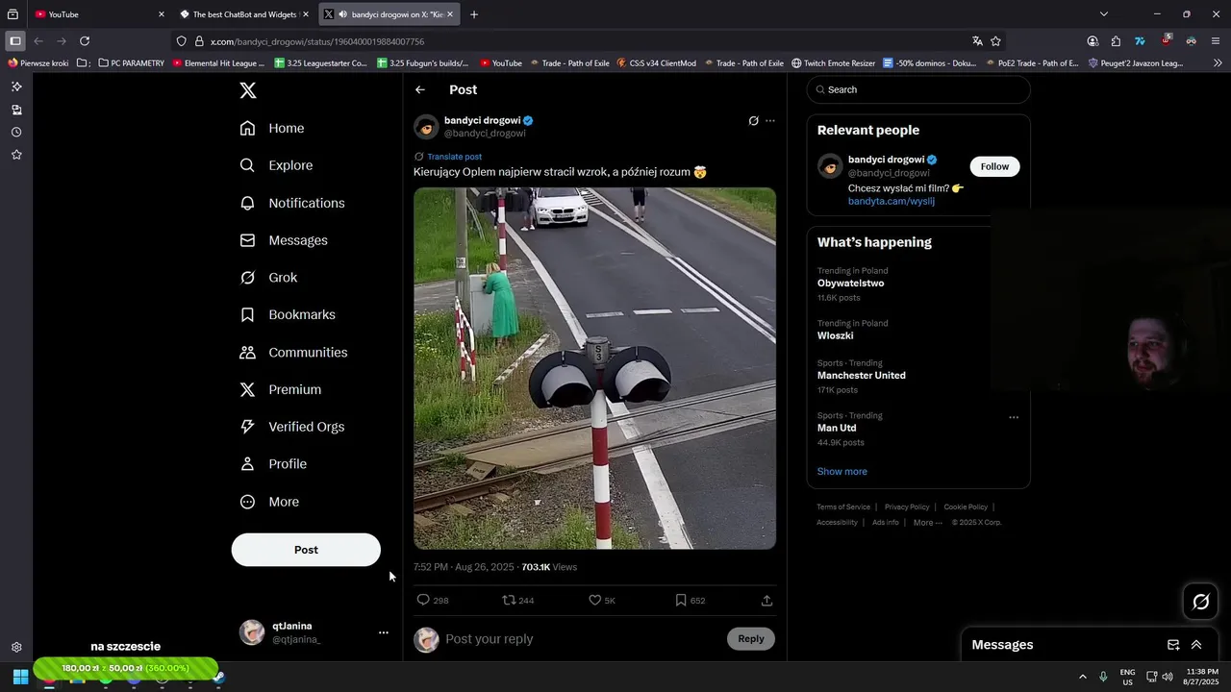Open List all tabs dropdown
The height and width of the screenshot is (692, 1231).
(x=1104, y=14)
